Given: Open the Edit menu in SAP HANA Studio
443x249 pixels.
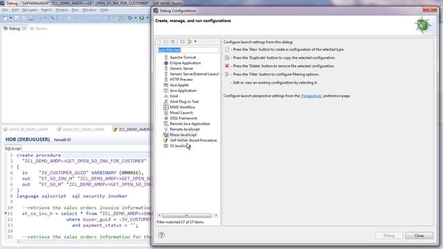Looking at the screenshot, I should tap(15, 10).
